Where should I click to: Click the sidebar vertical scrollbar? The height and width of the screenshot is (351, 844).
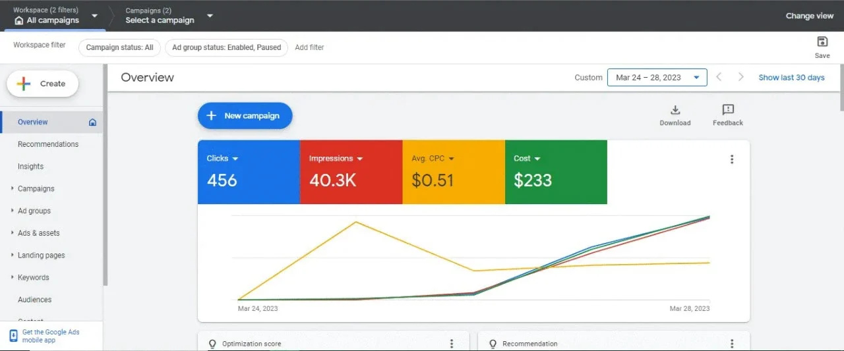click(x=105, y=175)
